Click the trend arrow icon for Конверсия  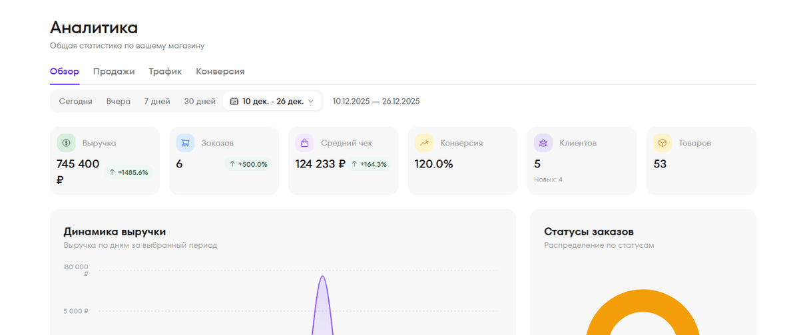click(423, 143)
